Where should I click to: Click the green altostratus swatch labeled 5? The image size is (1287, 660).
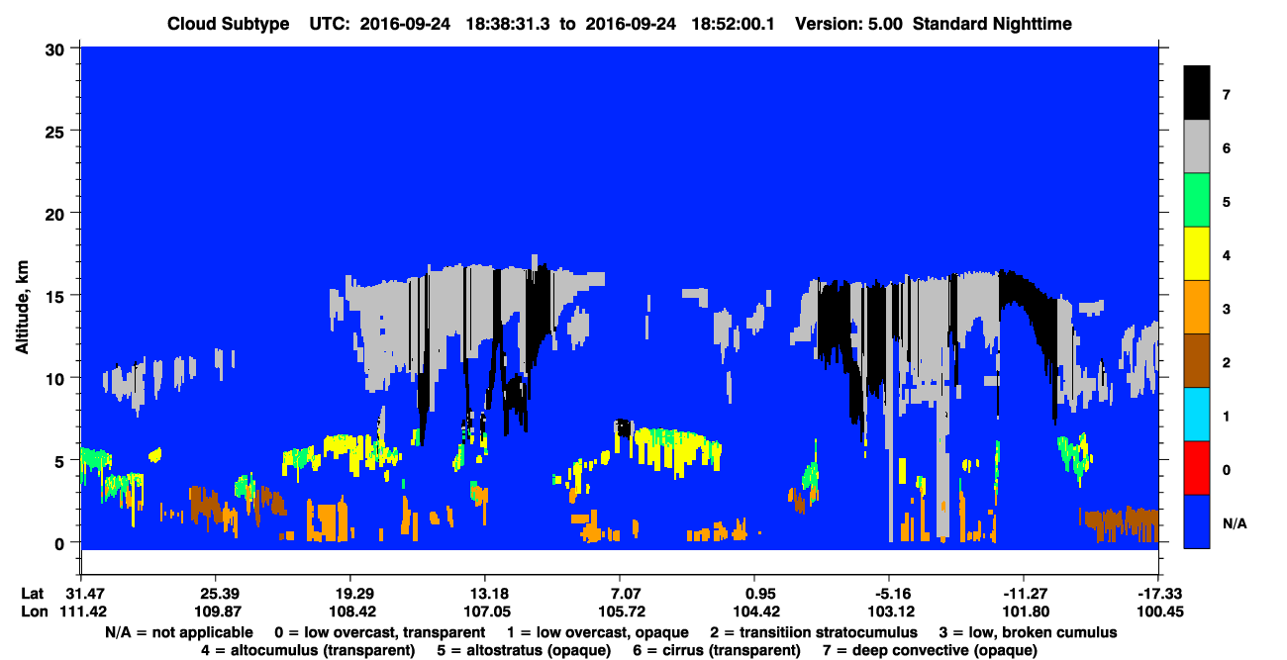1197,200
